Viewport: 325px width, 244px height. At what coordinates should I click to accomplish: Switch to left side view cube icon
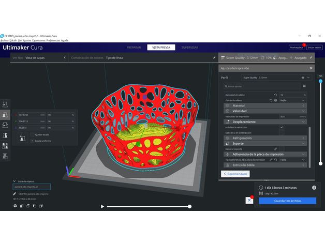[x=34, y=206]
